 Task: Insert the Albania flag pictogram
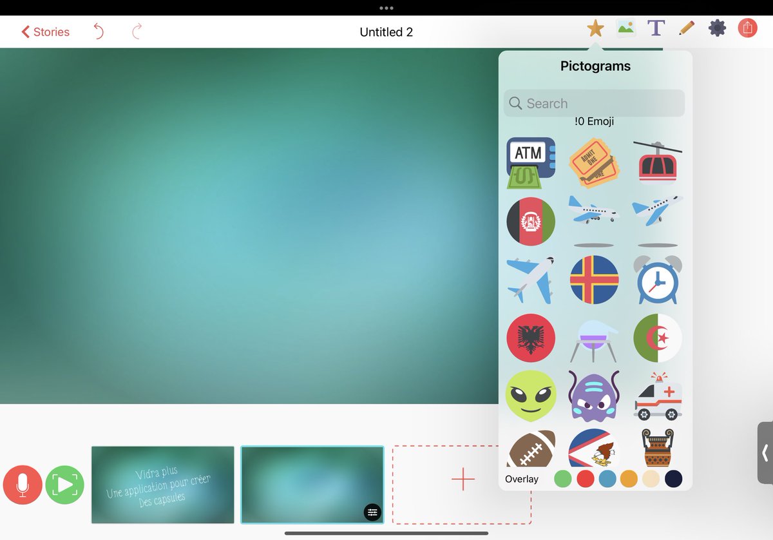[x=531, y=338]
